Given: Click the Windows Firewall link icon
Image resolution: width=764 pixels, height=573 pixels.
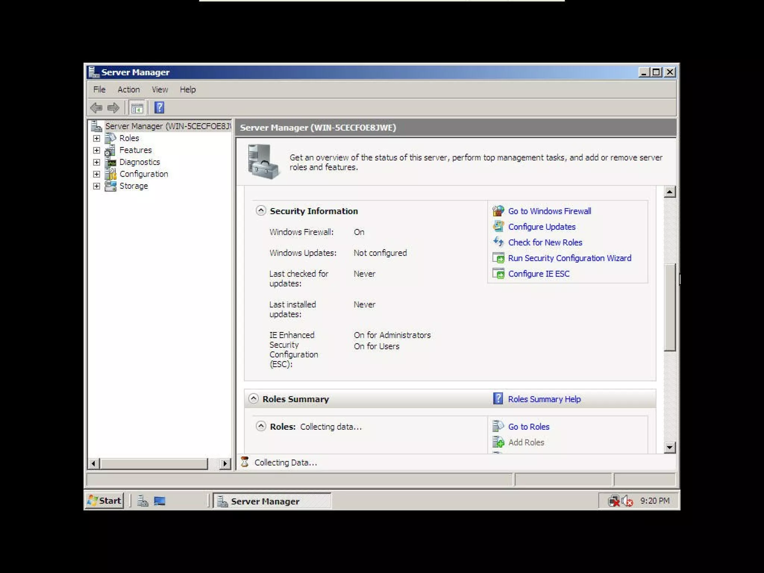Looking at the screenshot, I should coord(498,211).
